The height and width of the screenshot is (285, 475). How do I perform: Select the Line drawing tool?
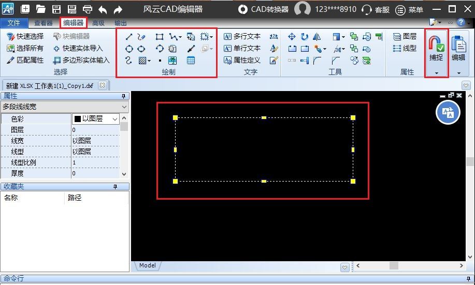129,37
